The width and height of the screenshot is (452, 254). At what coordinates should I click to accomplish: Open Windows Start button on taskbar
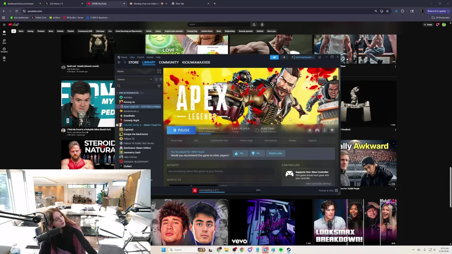[x=163, y=250]
